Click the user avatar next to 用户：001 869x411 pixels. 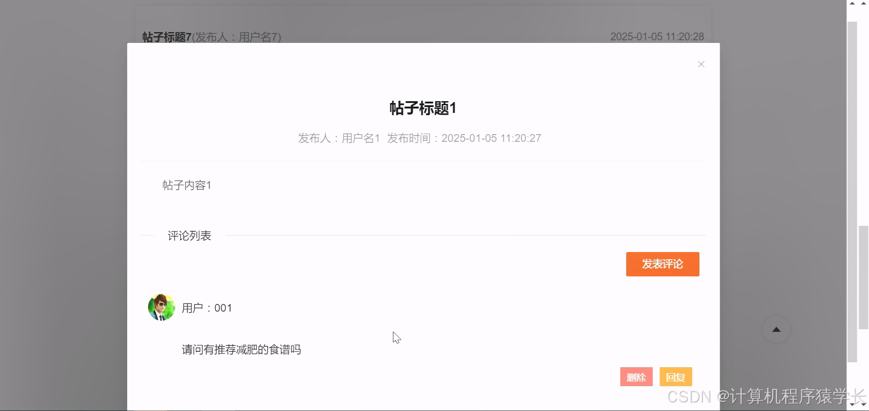[161, 307]
